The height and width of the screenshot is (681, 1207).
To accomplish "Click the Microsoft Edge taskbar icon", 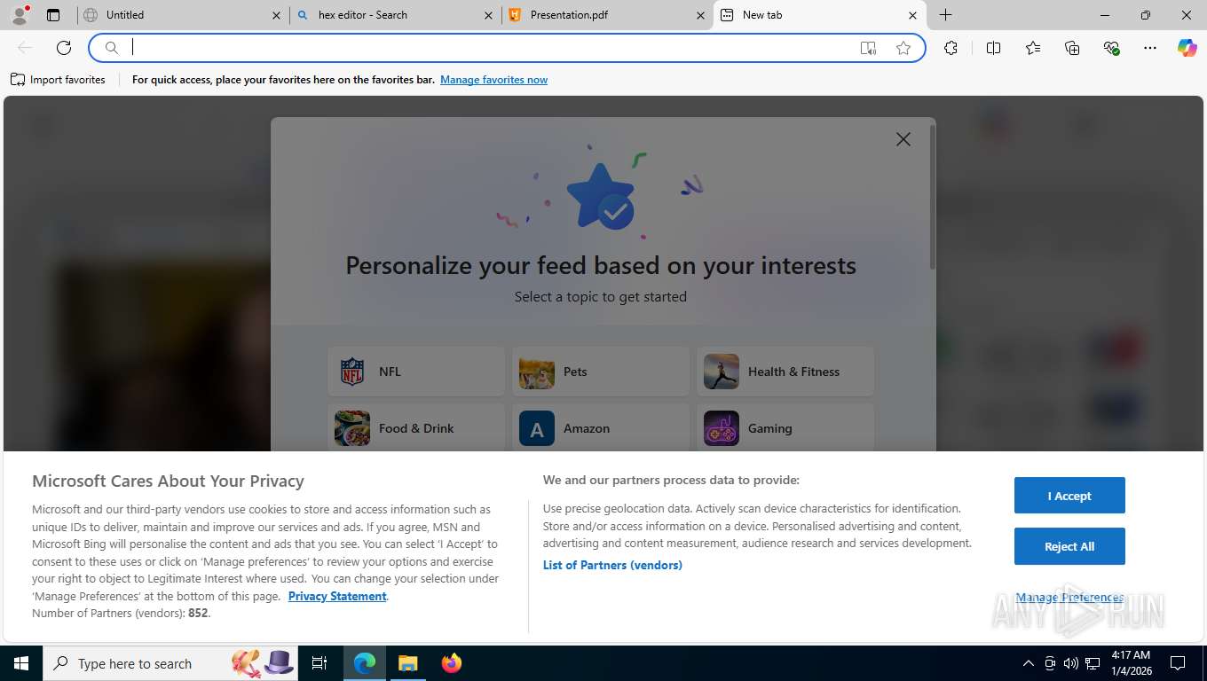I will point(365,663).
